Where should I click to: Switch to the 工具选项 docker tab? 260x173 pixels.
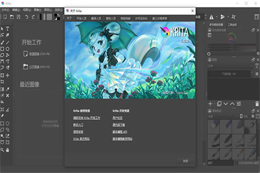point(232,25)
